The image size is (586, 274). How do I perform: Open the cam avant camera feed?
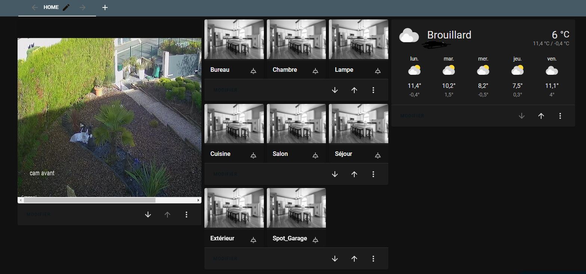pos(110,117)
